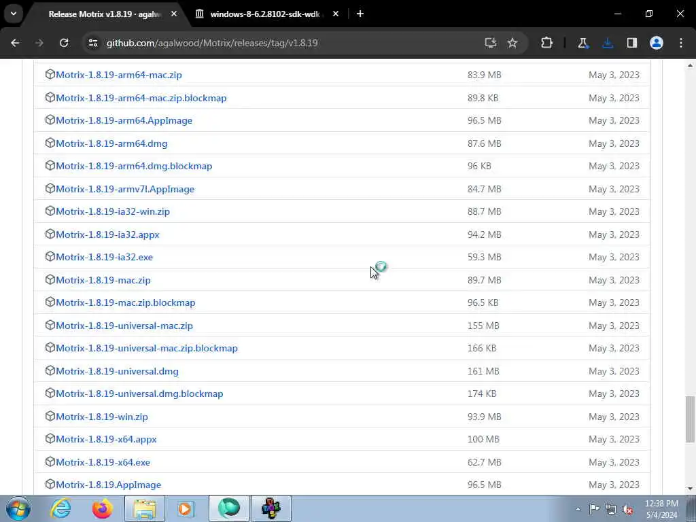The image size is (696, 522).
Task: Click the muted volume tray icon
Action: tap(627, 509)
